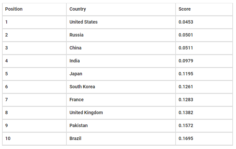This screenshot has width=236, height=149.
Task: Select the United States cell
Action: pyautogui.click(x=84, y=22)
